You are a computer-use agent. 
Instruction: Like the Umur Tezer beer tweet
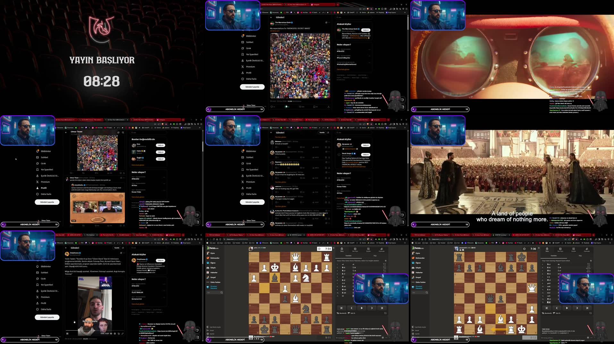pos(96,225)
